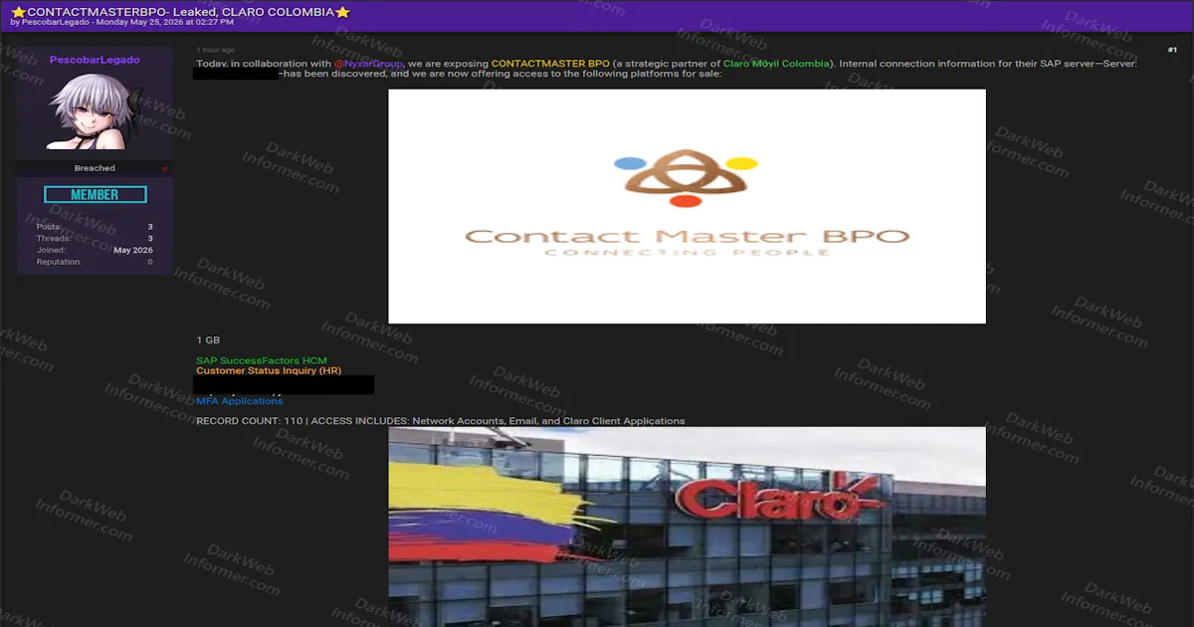Click the MEMBER rank badge
The height and width of the screenshot is (627, 1194).
click(x=96, y=195)
